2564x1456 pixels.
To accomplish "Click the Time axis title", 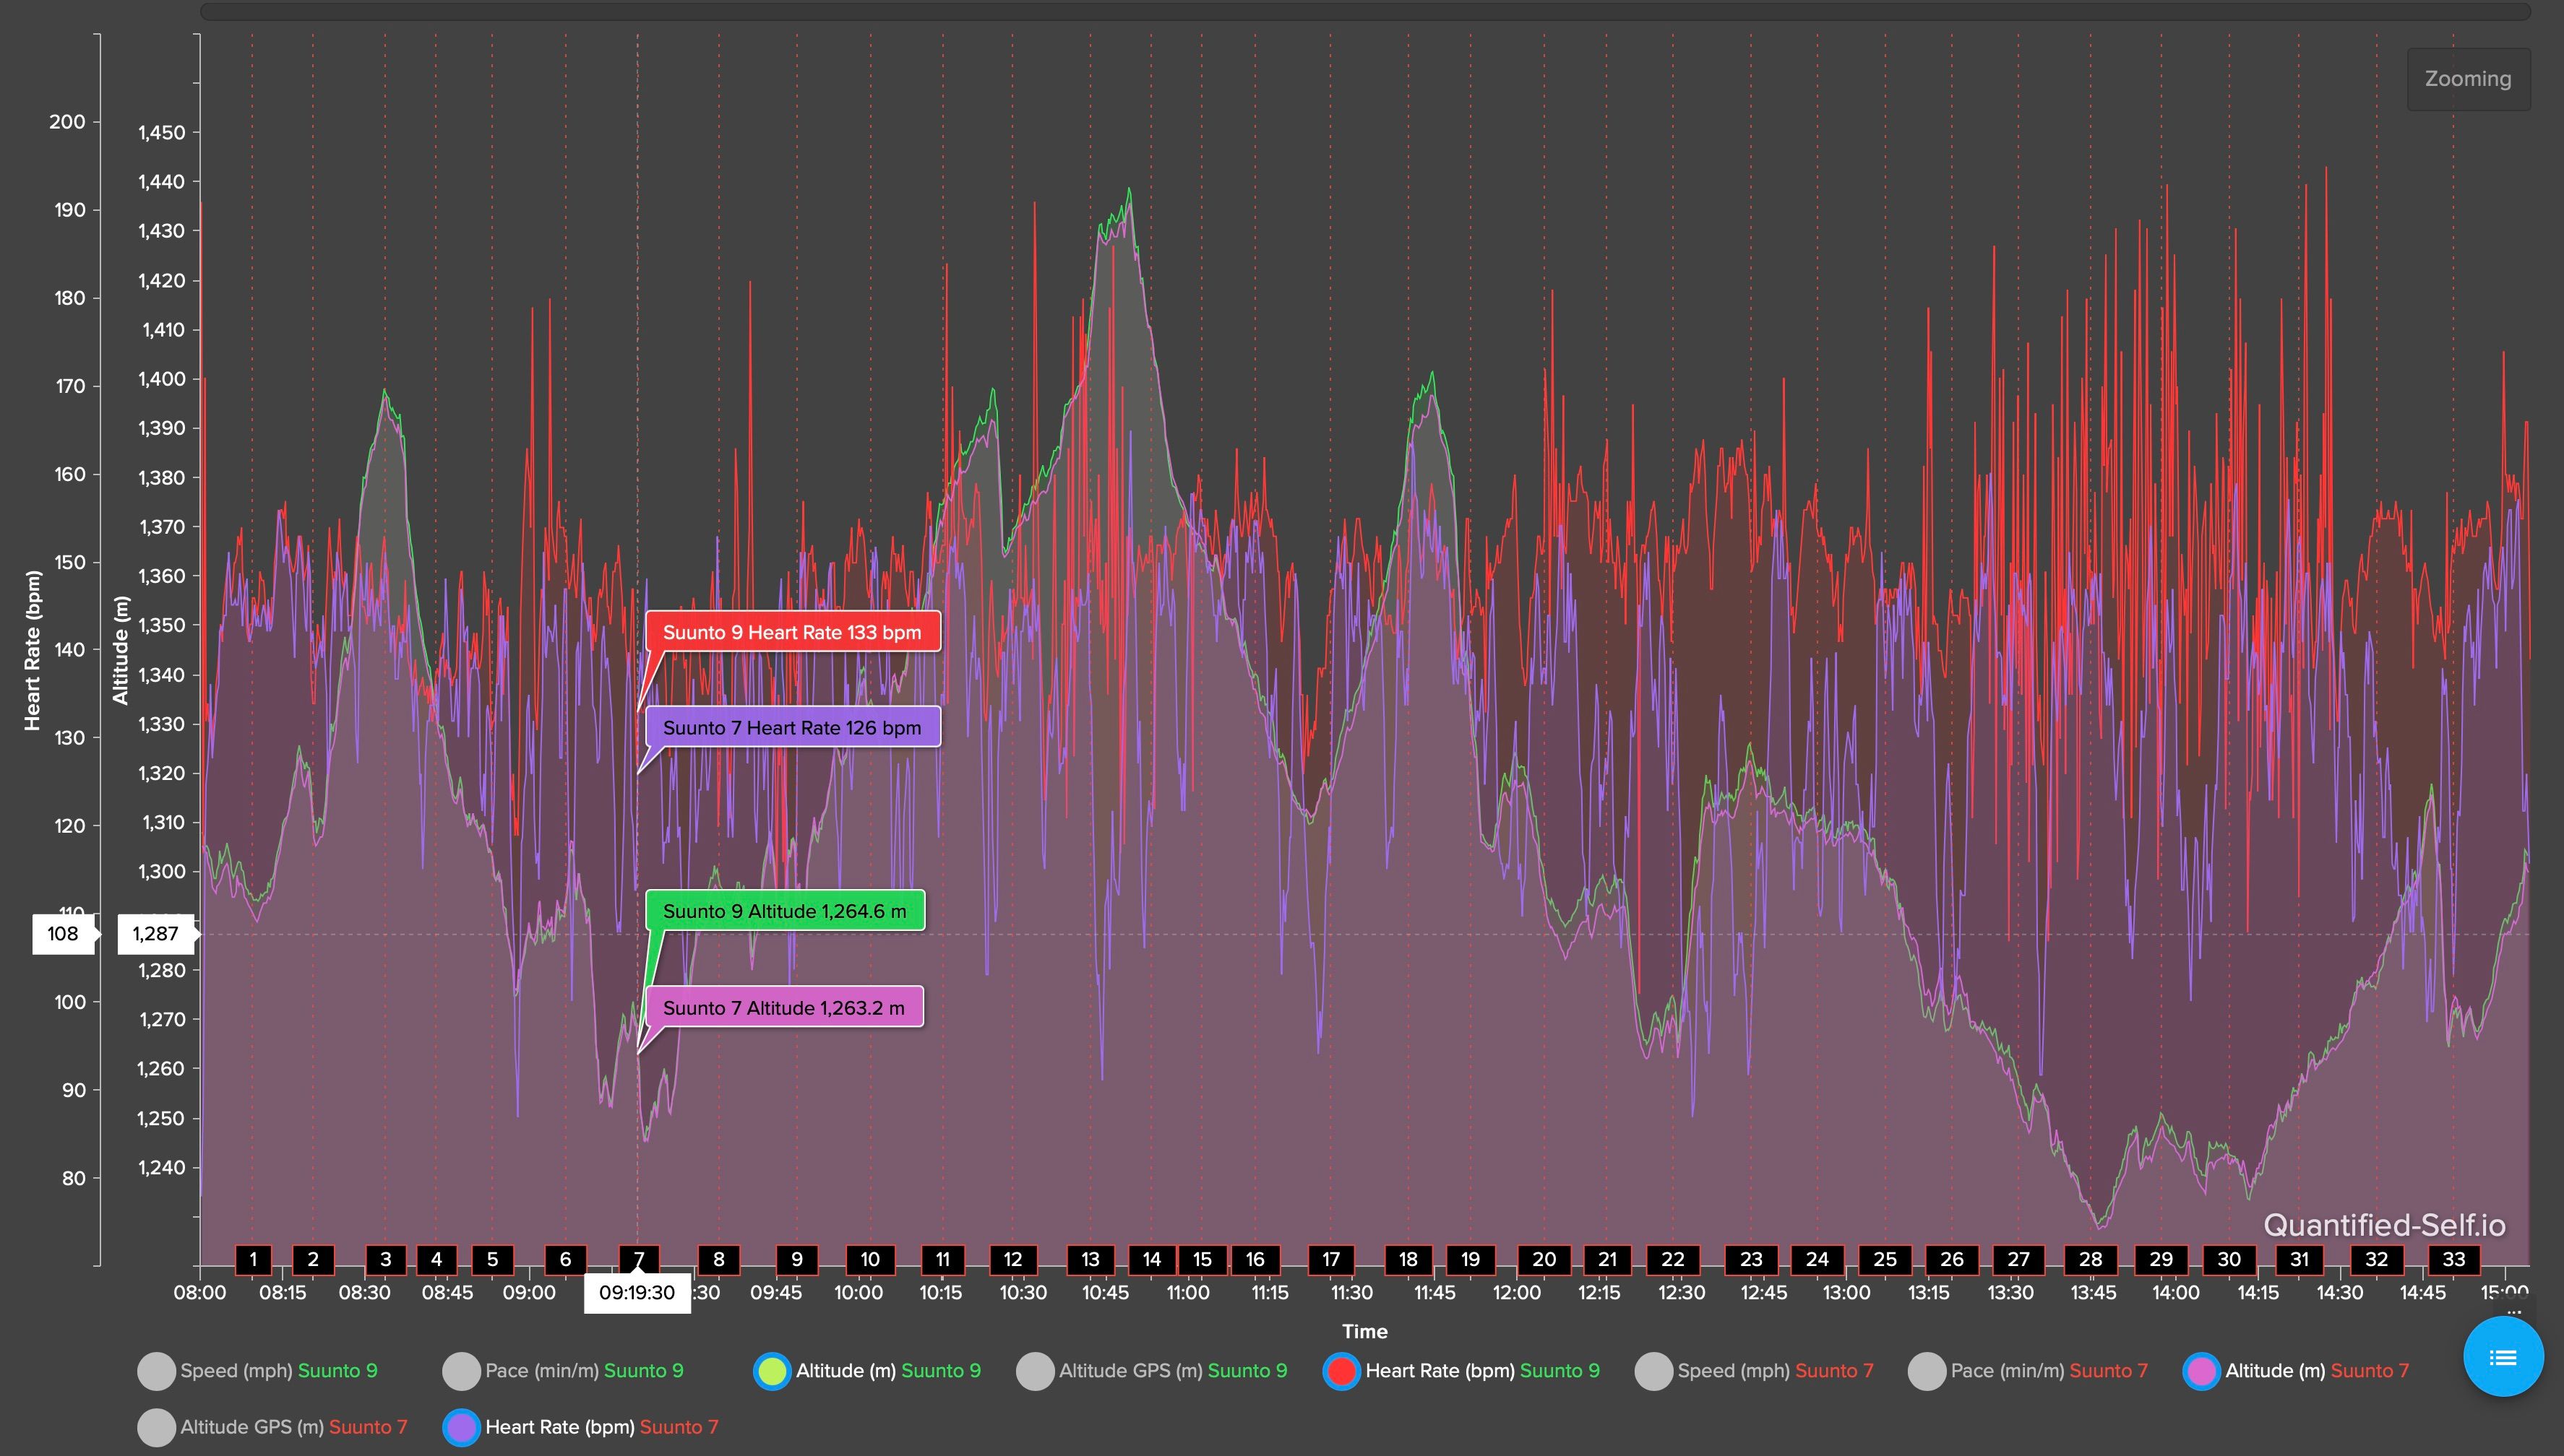I will [1364, 1332].
